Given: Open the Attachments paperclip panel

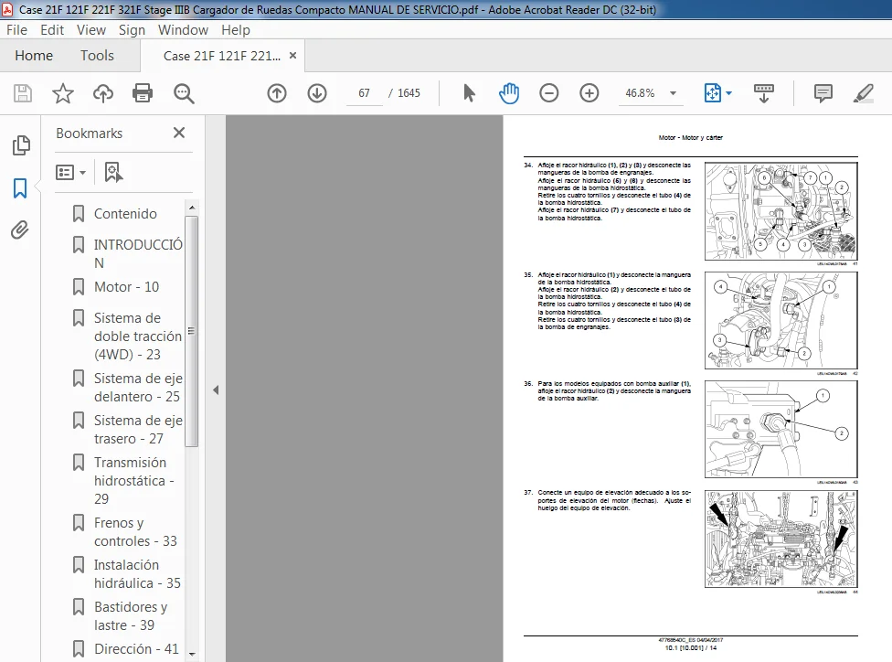Looking at the screenshot, I should pos(20,230).
